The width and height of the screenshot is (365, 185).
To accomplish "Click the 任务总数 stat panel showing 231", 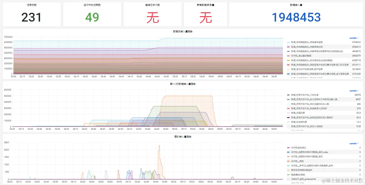I will click(x=32, y=17).
